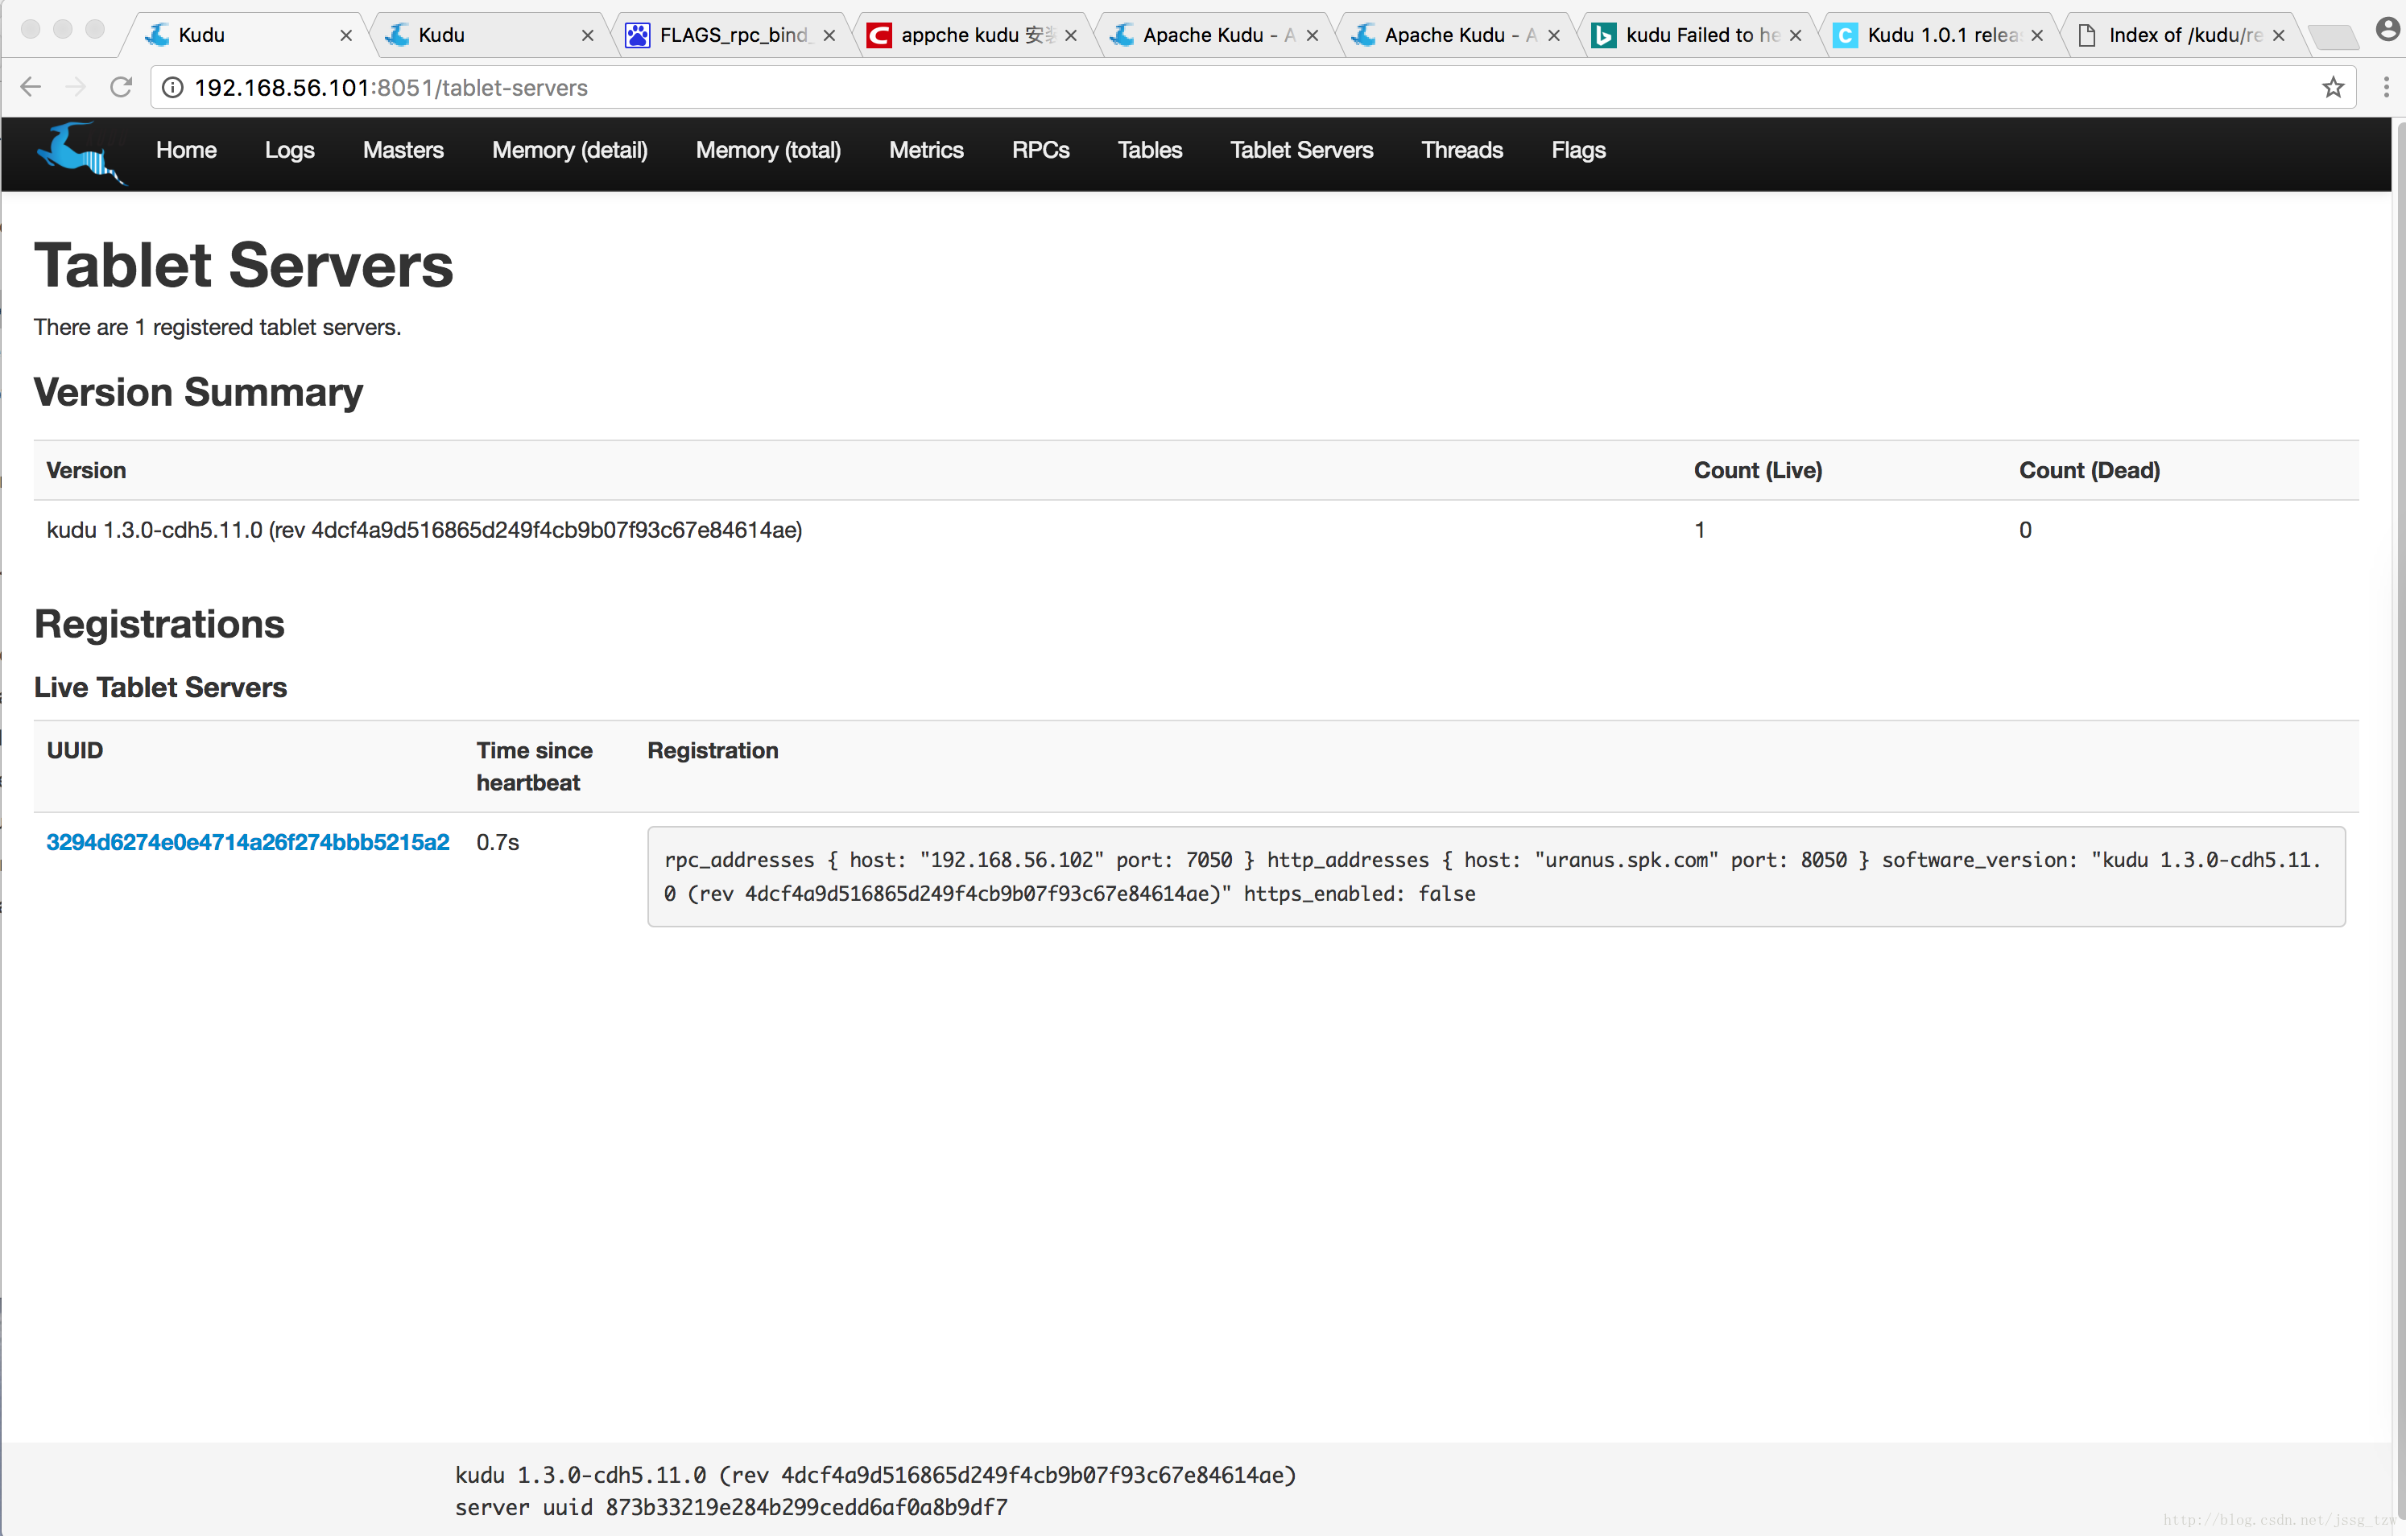2406x1536 pixels.
Task: Close the kudu Failed to he tab
Action: point(1796,35)
